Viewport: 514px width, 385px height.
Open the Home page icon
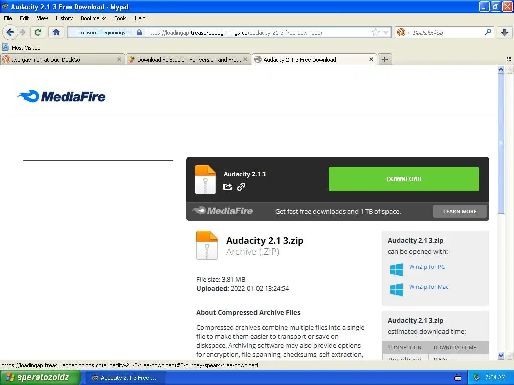pos(56,32)
